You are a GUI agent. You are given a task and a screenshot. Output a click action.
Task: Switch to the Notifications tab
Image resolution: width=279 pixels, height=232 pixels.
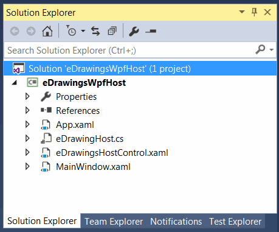176,221
